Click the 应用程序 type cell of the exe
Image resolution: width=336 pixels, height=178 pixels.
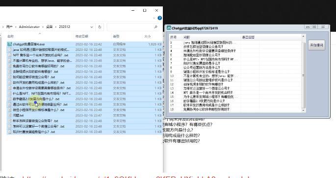pyautogui.click(x=119, y=44)
